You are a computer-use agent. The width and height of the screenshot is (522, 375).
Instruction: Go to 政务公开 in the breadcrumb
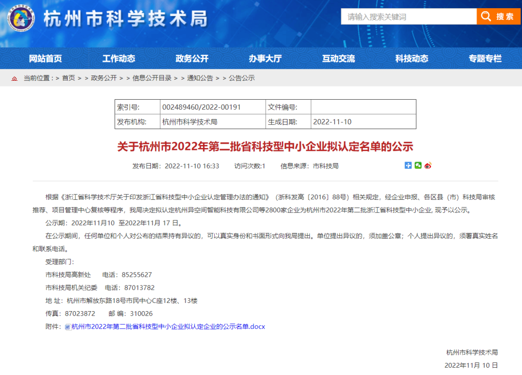103,78
